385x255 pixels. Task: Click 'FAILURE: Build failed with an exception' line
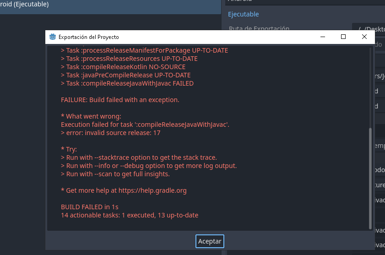pos(120,100)
